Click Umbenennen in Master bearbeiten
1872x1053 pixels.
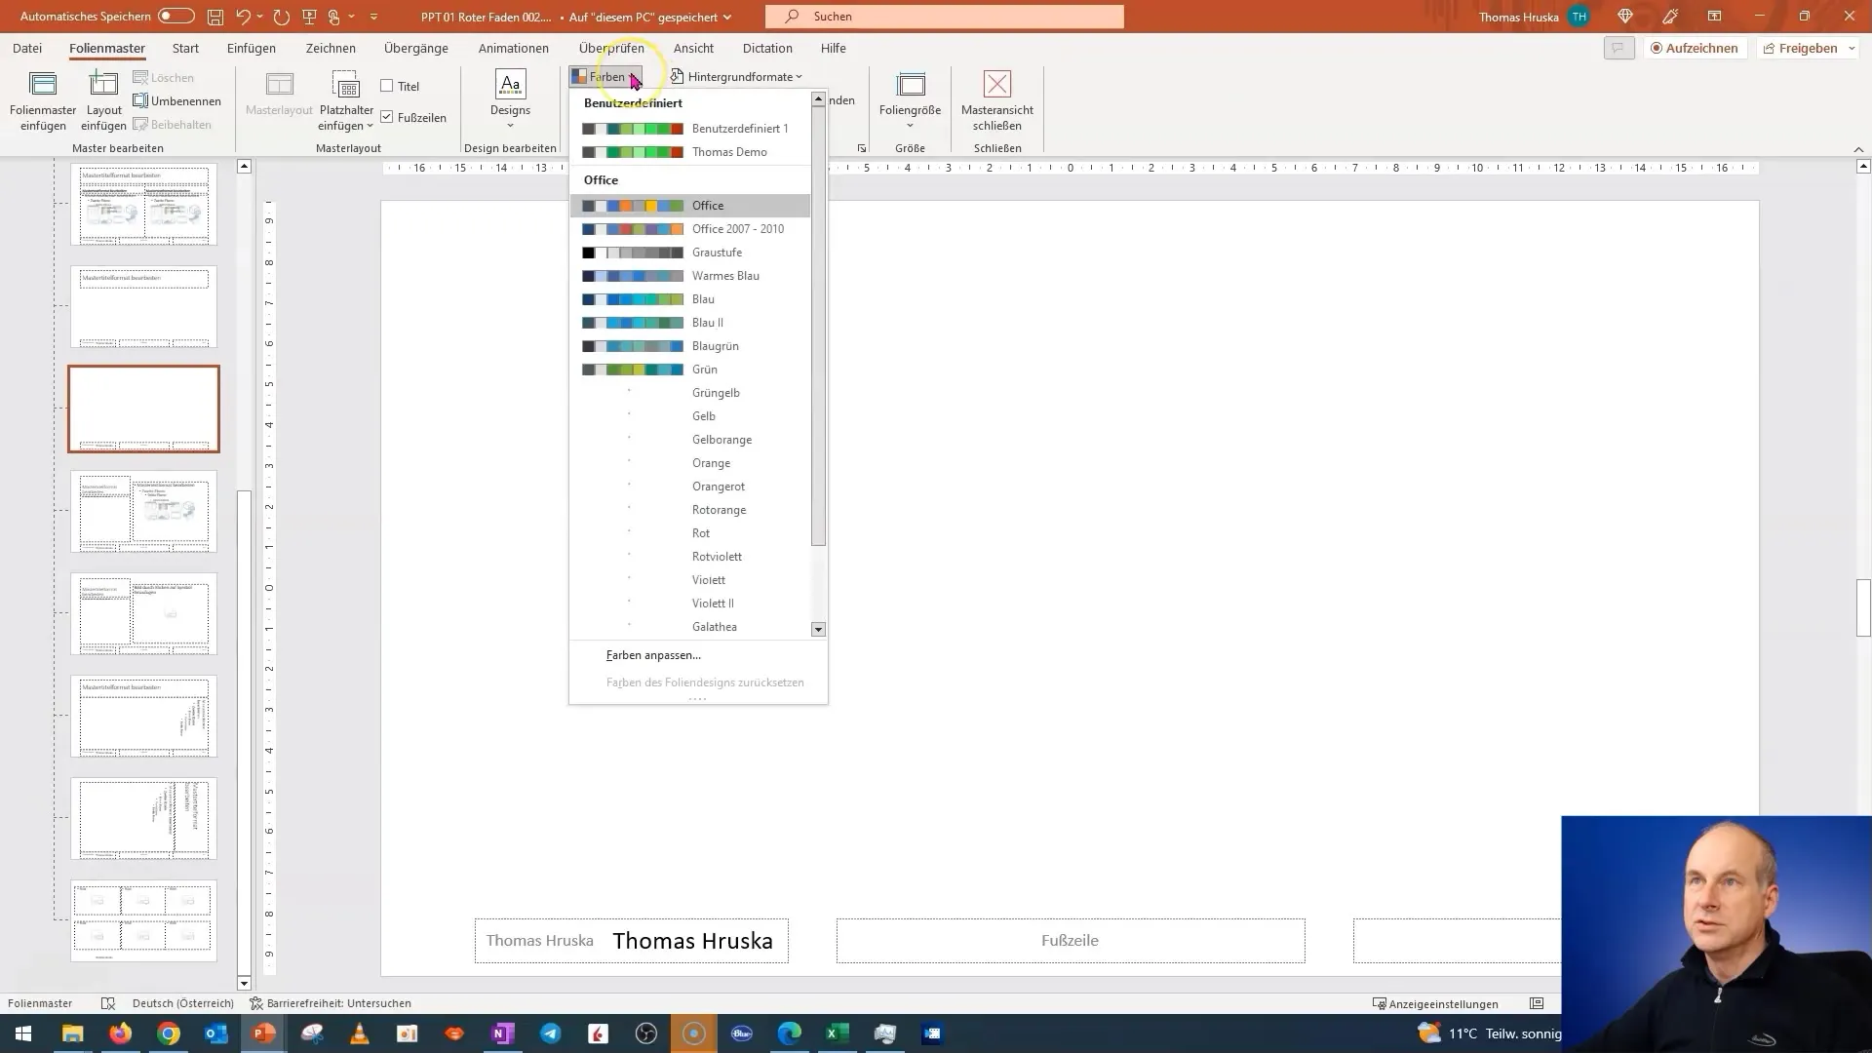[x=176, y=101]
